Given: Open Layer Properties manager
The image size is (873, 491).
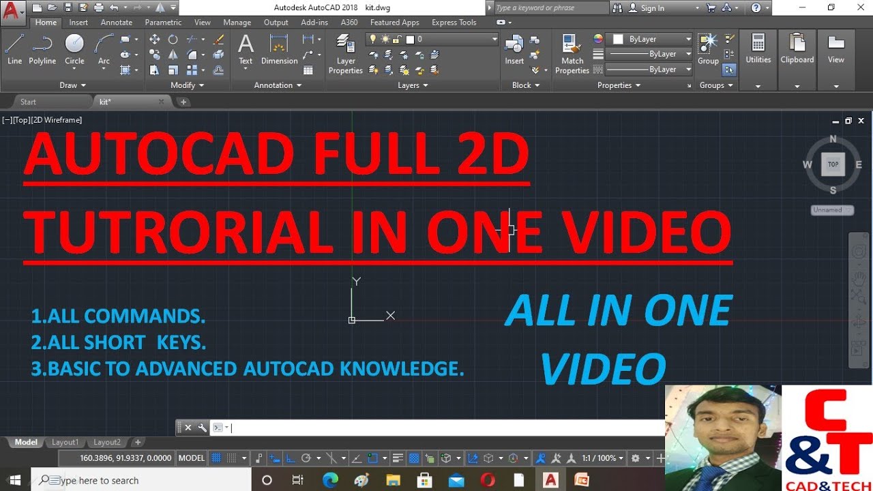Looking at the screenshot, I should coord(346,54).
